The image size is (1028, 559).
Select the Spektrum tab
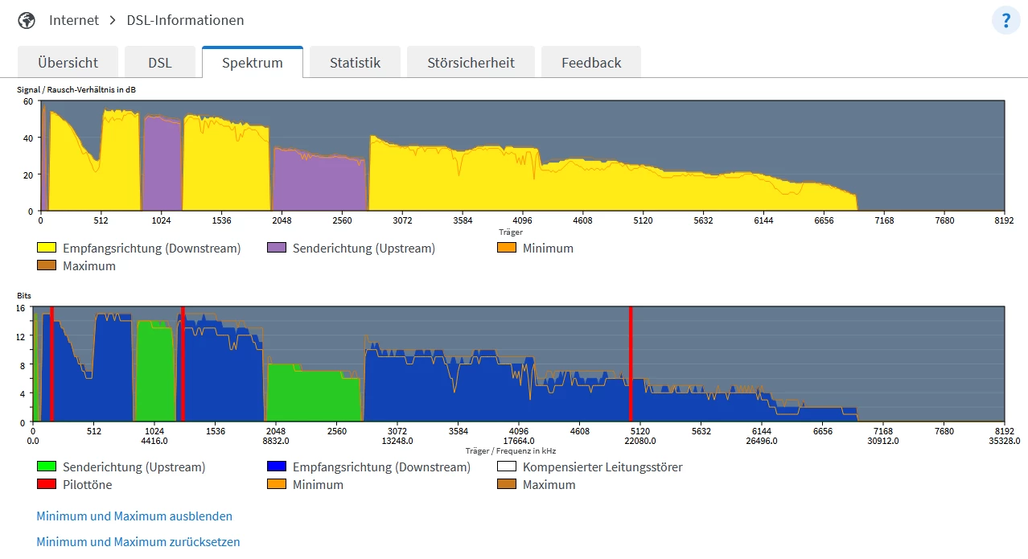253,62
